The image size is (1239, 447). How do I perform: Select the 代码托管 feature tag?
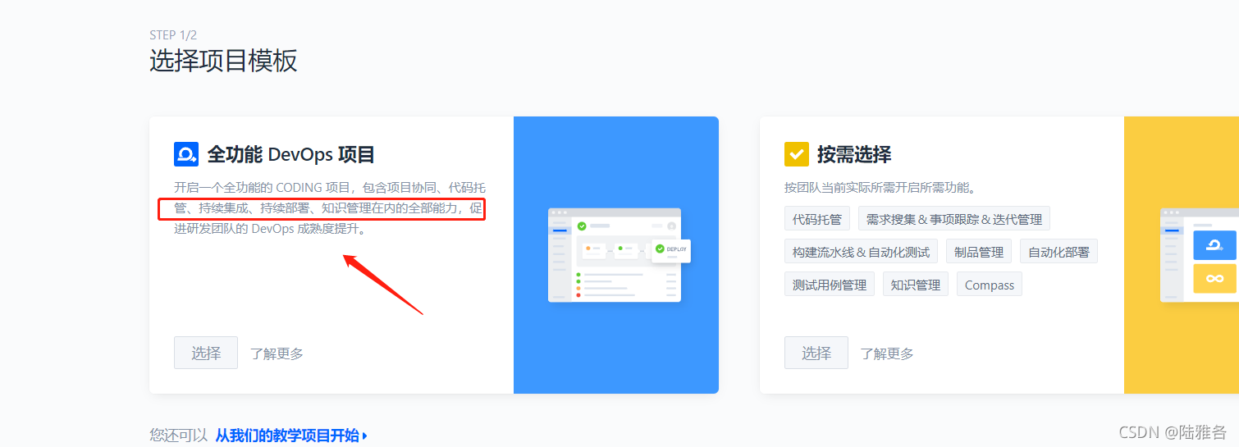[x=817, y=219]
